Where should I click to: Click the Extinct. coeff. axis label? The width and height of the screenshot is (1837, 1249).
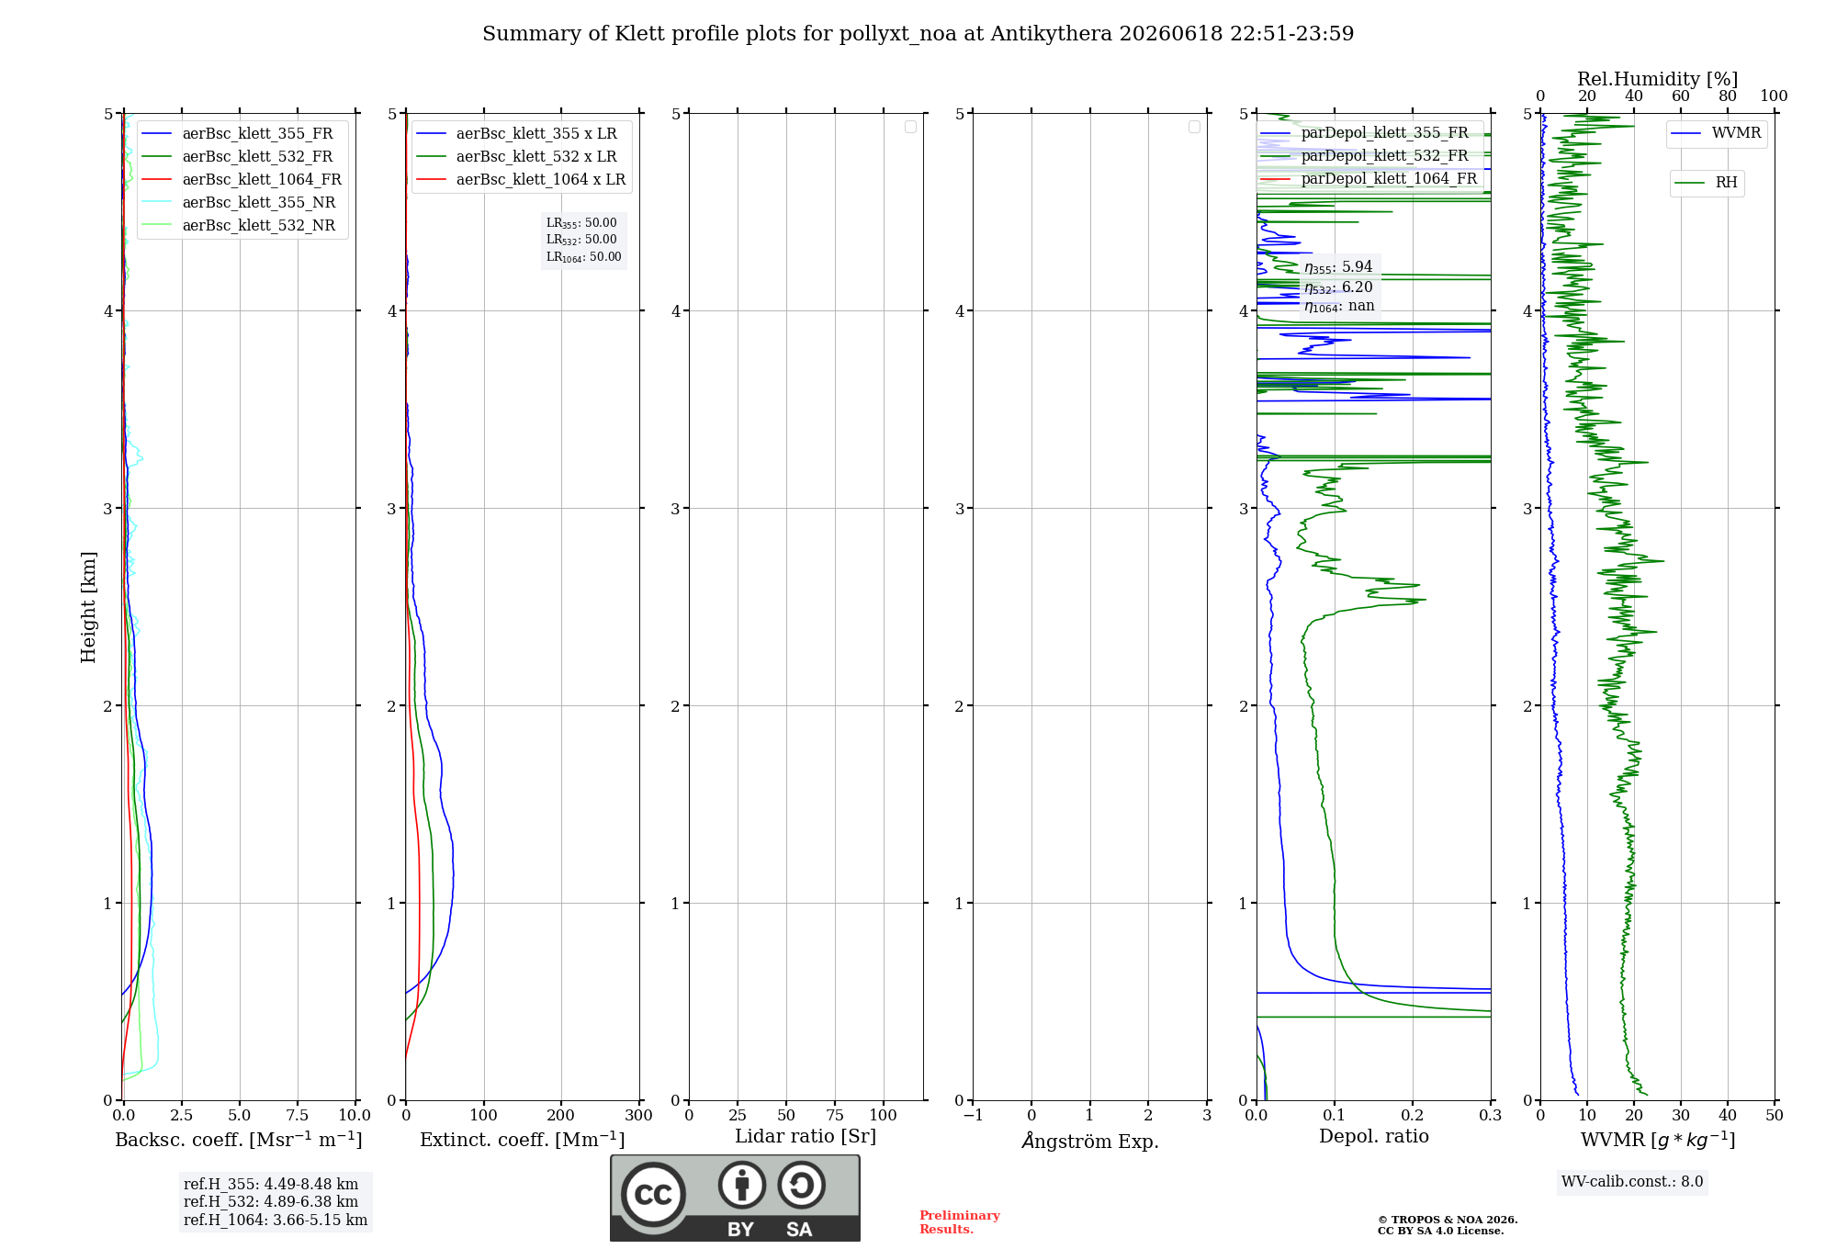pos(523,1140)
